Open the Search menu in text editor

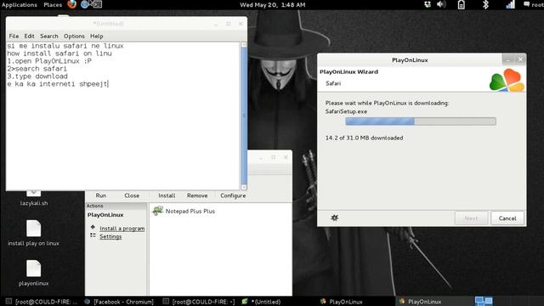[49, 36]
